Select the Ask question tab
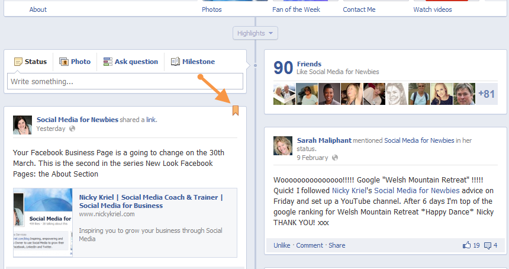 coord(131,62)
